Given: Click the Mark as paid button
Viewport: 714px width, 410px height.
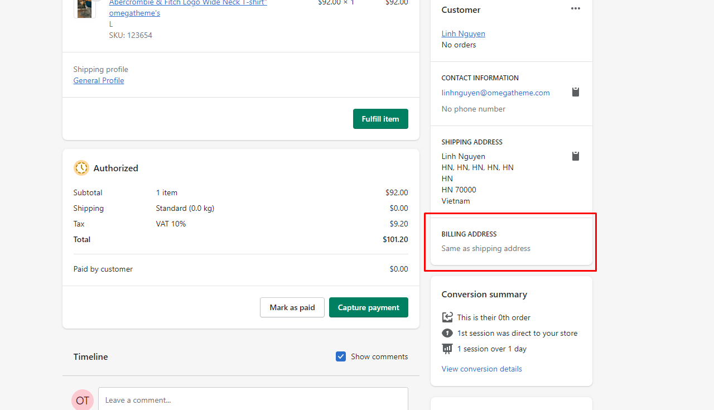Looking at the screenshot, I should click(x=292, y=307).
